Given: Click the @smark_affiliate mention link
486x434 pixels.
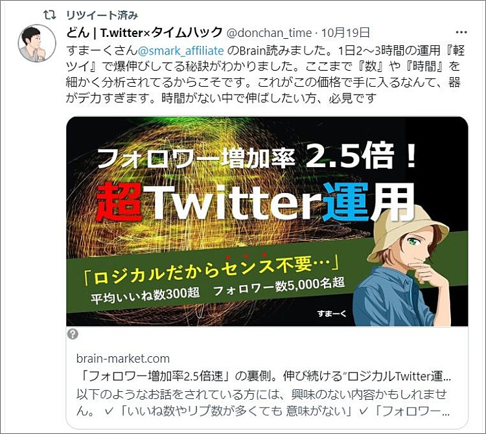Looking at the screenshot, I should click(180, 51).
